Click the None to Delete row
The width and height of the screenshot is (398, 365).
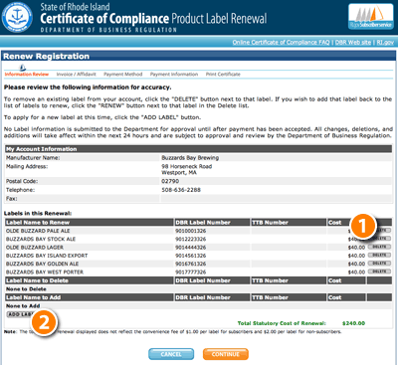click(198, 289)
